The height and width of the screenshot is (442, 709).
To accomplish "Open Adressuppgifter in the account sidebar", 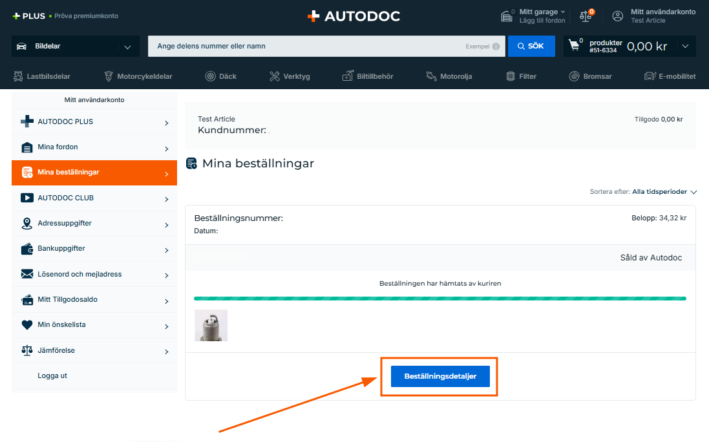I will [x=94, y=224].
